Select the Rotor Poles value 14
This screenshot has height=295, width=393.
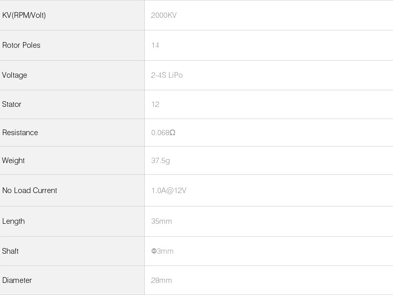155,45
